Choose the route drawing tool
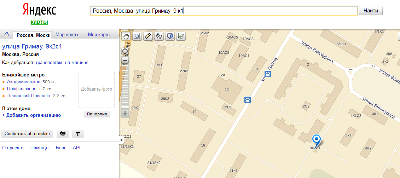Image resolution: width=400 pixels, height=178 pixels. 159,36
